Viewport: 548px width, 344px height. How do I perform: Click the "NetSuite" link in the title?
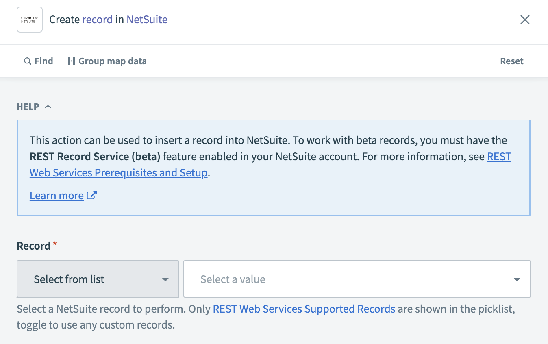click(x=147, y=19)
